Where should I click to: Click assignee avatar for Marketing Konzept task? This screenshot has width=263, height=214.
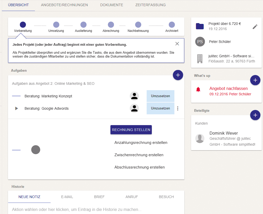tap(134, 96)
